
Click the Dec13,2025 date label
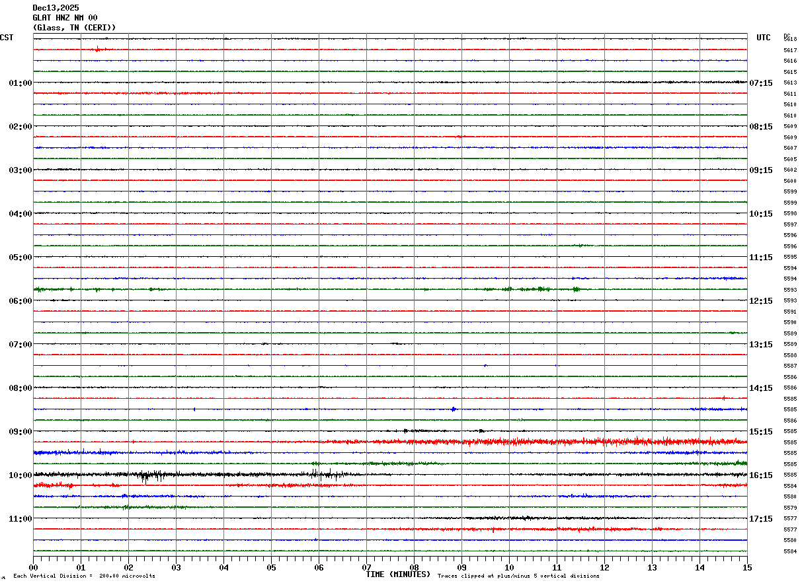tap(56, 8)
